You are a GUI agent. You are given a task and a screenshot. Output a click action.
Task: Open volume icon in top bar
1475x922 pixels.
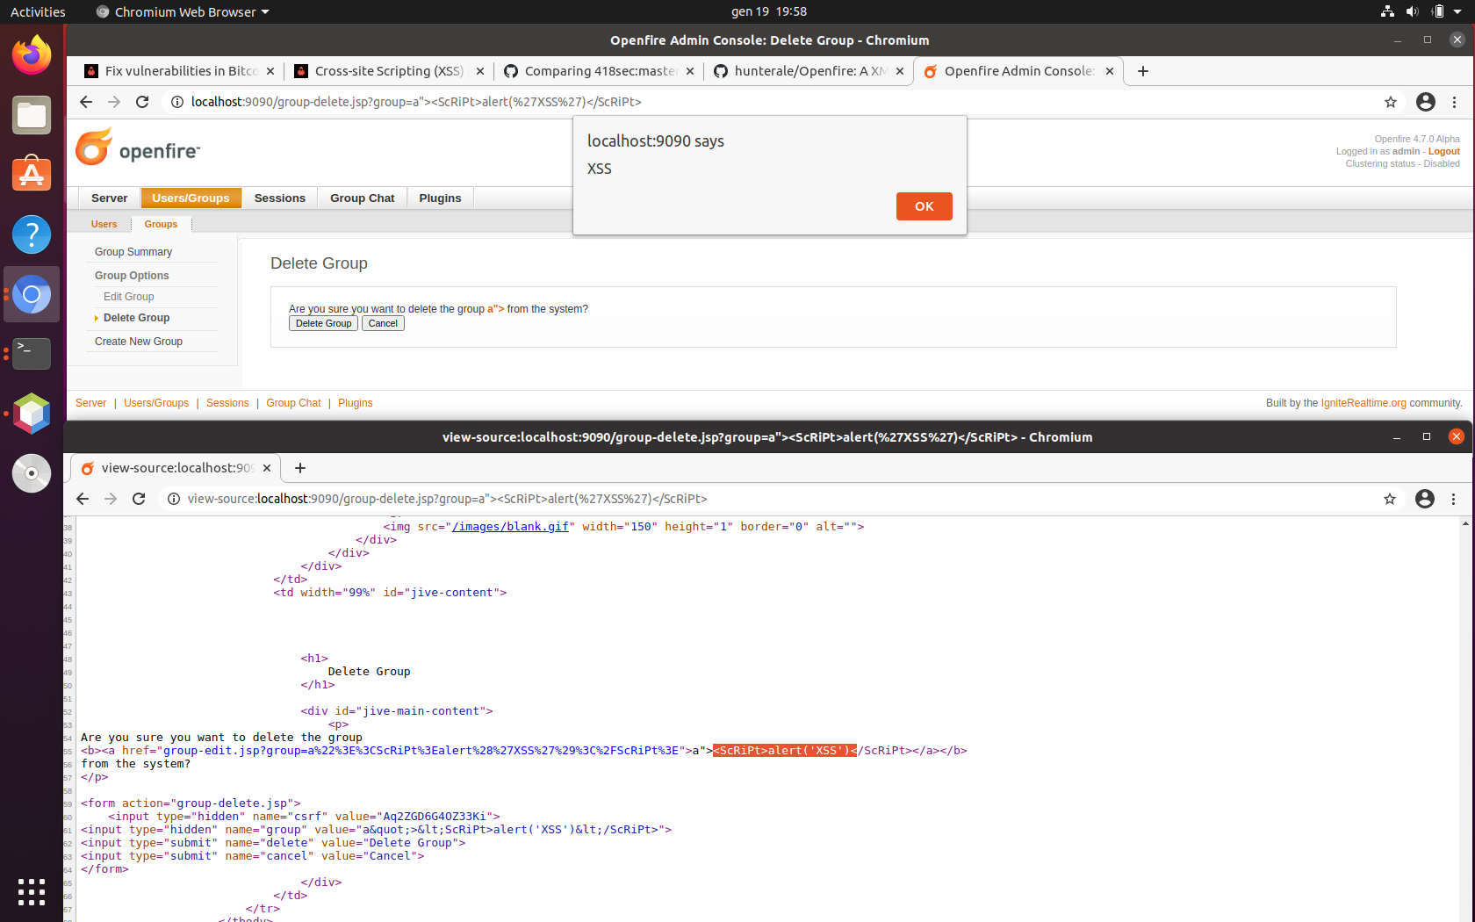(x=1412, y=11)
